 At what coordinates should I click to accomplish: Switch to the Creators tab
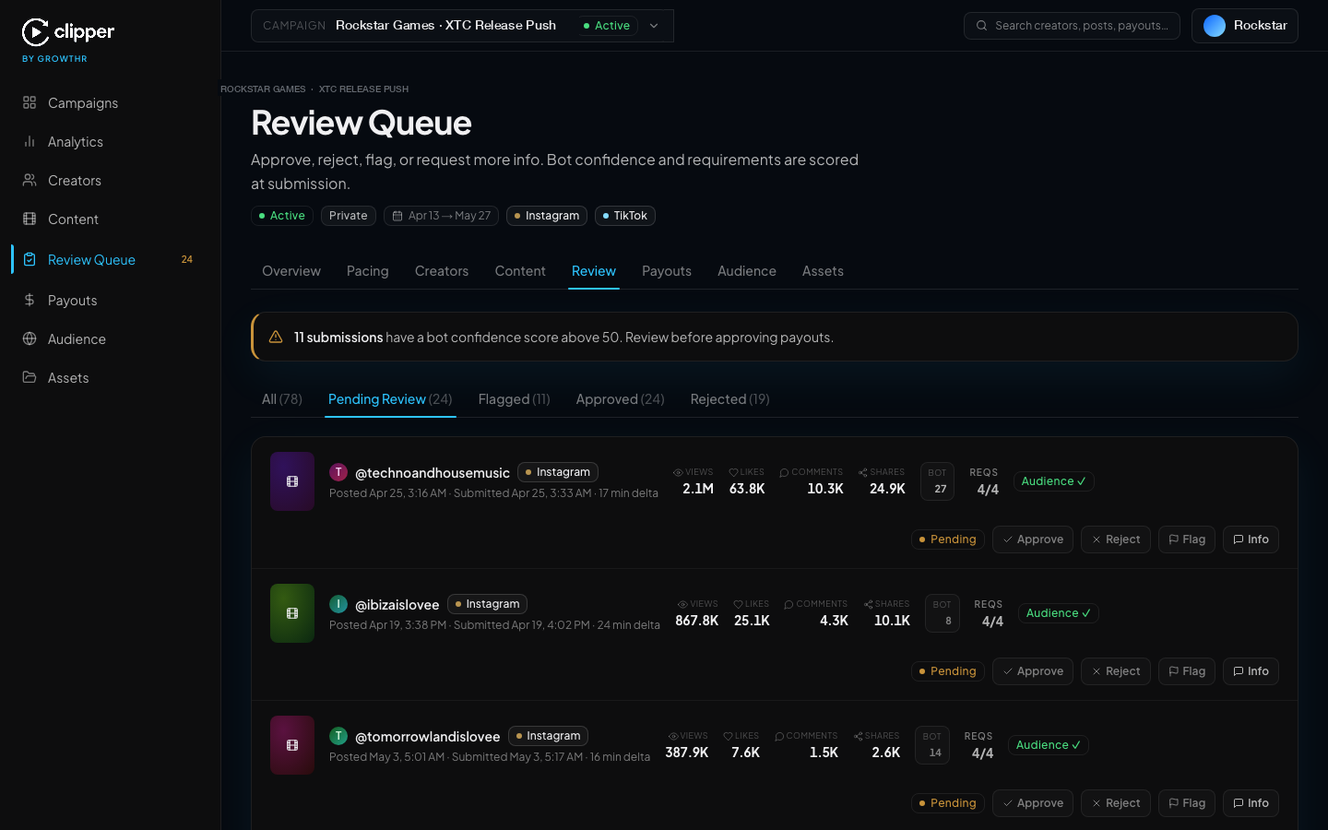click(442, 271)
